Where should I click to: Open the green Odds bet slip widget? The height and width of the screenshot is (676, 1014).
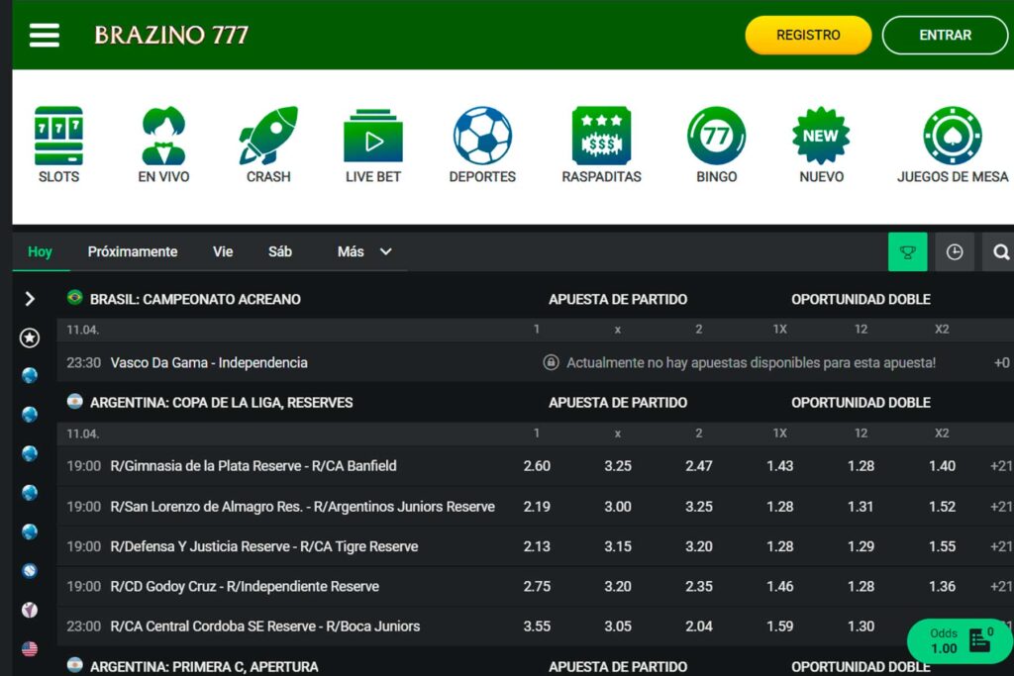pyautogui.click(x=960, y=640)
